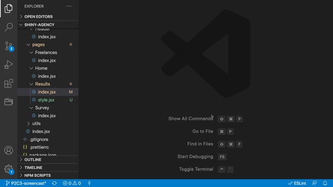Synchronize changes from status bar
This screenshot has width=333, height=187.
(x=54, y=183)
